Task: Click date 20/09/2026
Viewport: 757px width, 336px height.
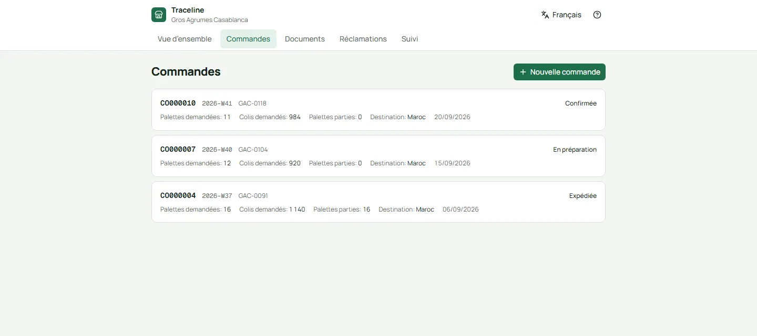Action: pyautogui.click(x=452, y=117)
